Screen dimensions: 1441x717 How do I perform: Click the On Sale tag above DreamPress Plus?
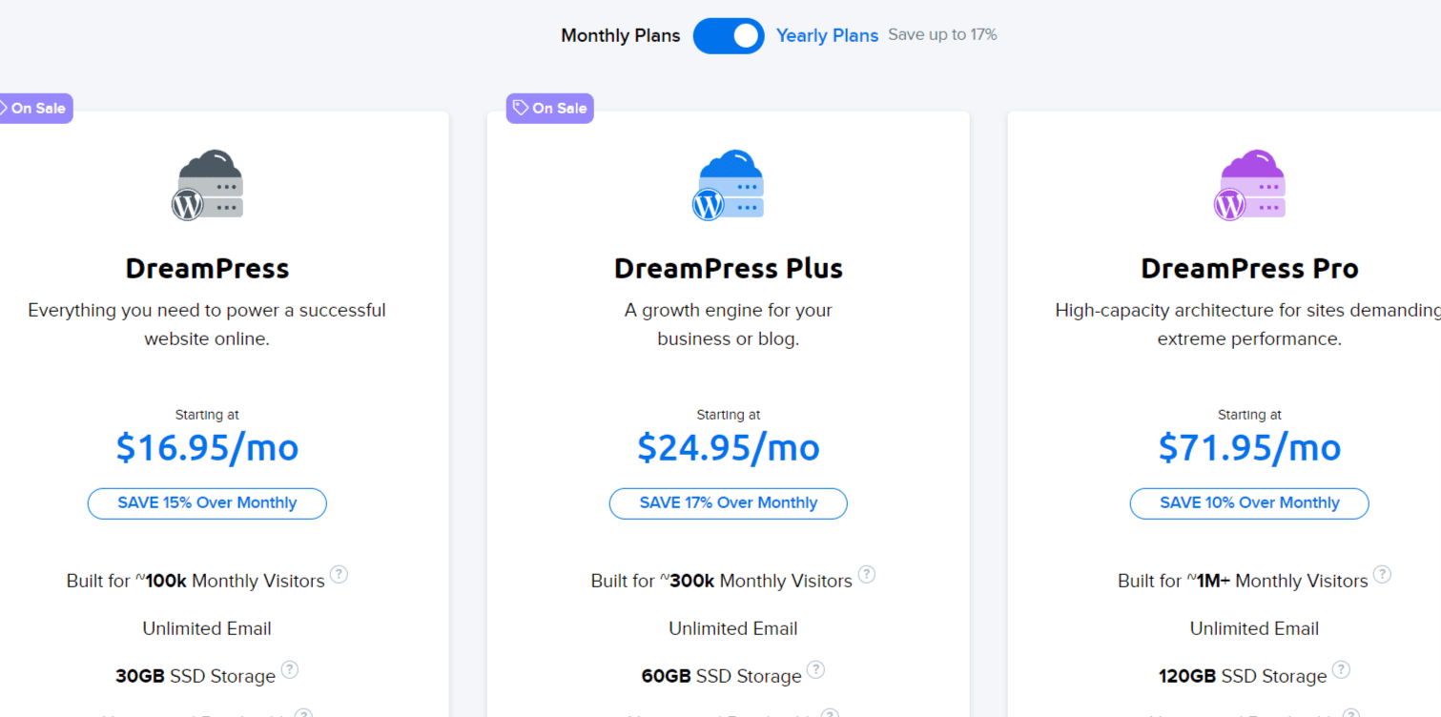tap(550, 109)
